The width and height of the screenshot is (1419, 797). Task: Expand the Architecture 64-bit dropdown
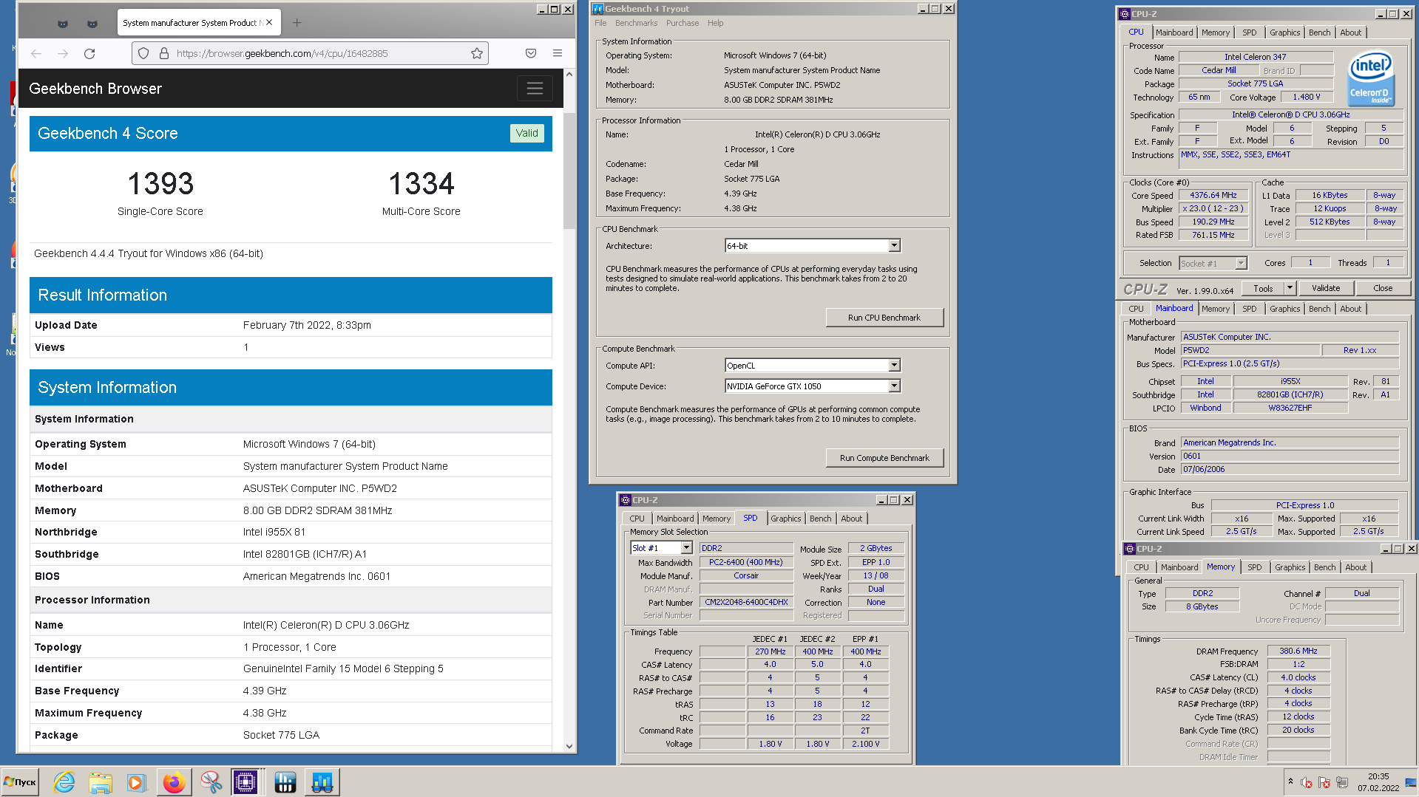pyautogui.click(x=894, y=245)
